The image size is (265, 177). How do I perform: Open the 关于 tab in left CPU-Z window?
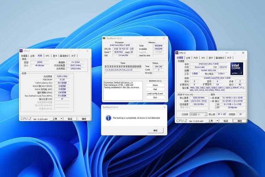(74, 56)
